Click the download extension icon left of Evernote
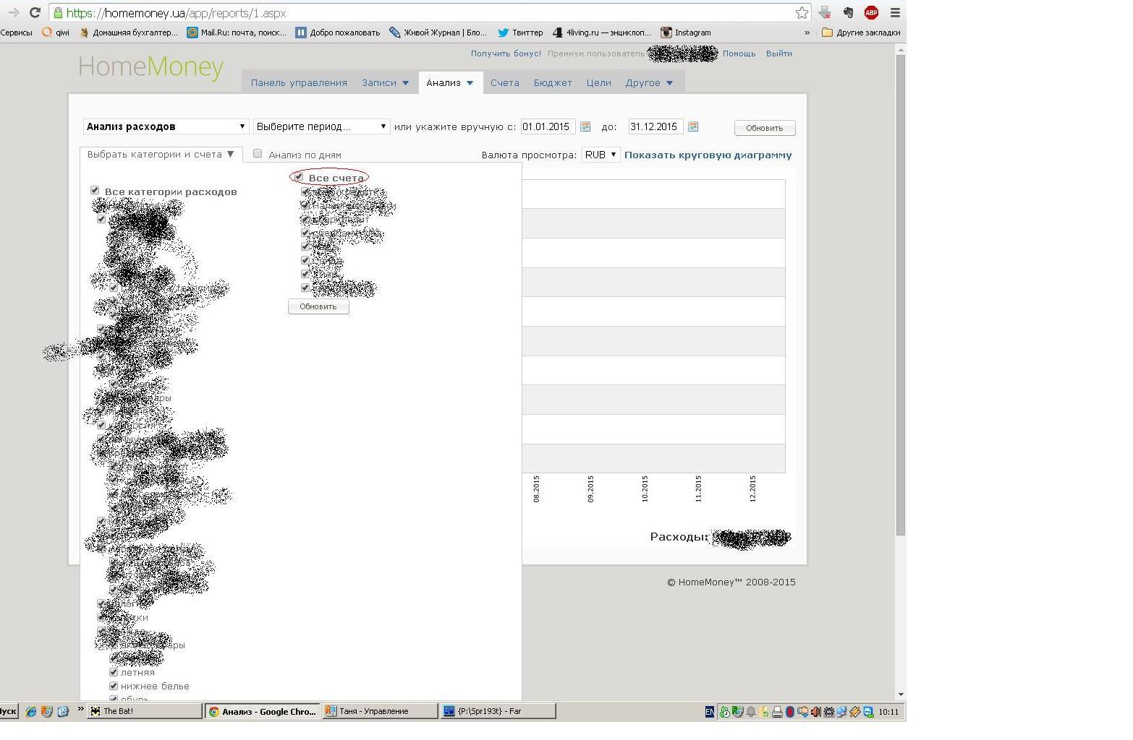Screen dimensions: 1133x740 pos(824,12)
